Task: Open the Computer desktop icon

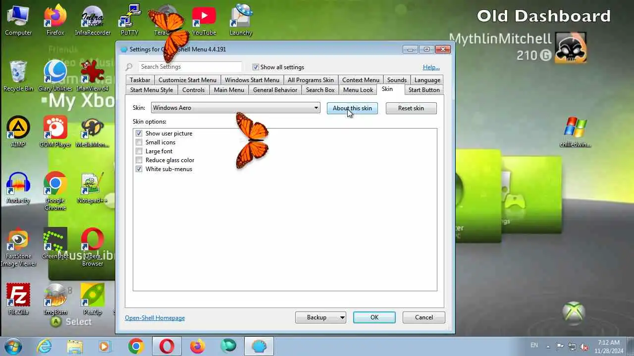Action: (18, 21)
